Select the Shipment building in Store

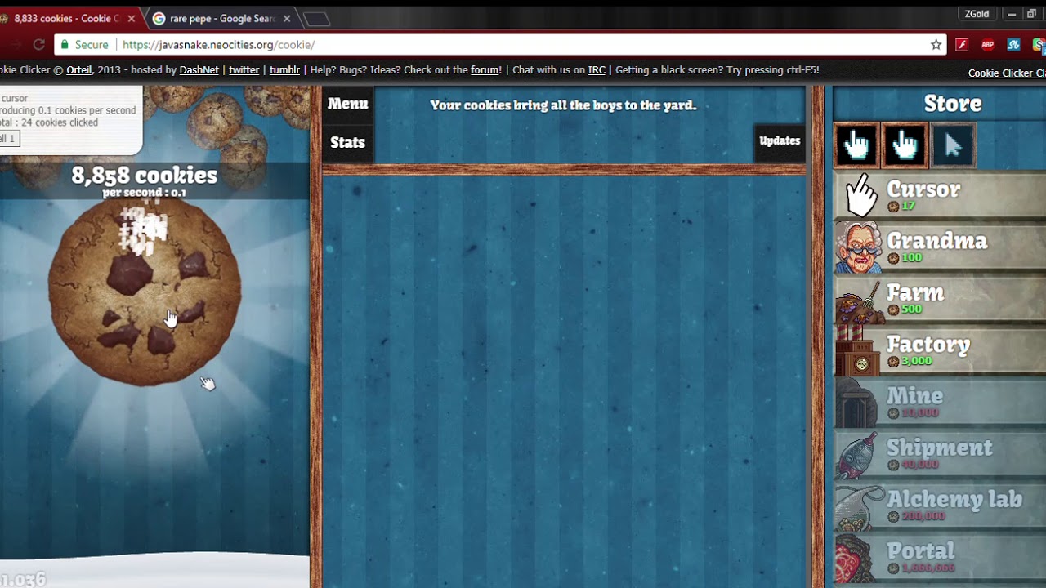(x=940, y=455)
